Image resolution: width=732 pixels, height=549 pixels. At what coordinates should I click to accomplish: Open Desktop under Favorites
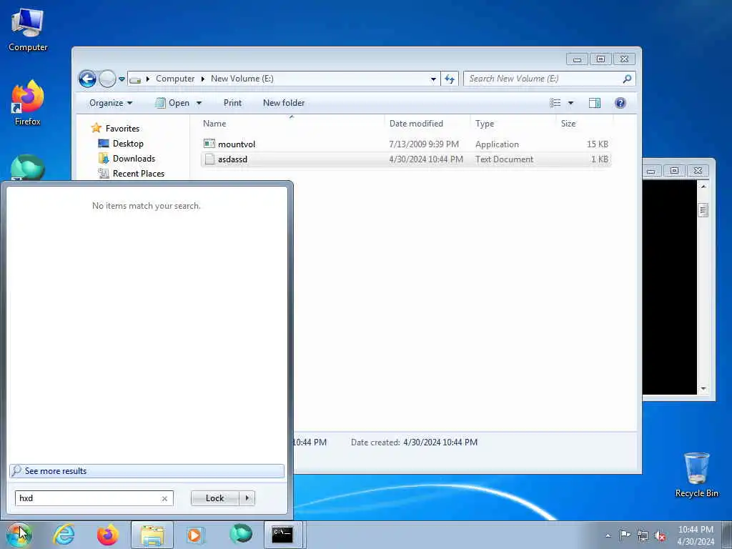(x=128, y=143)
